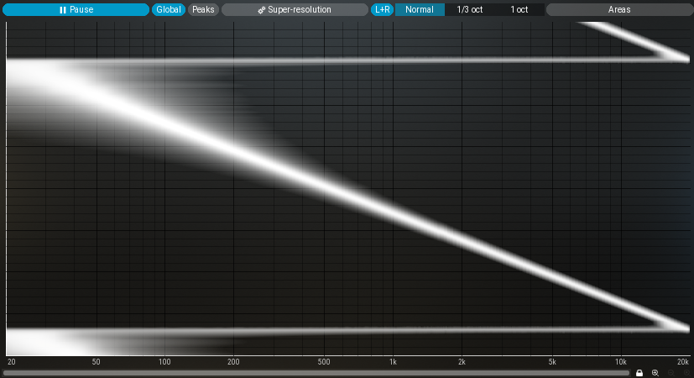
Task: Select 1/3 oct smoothing mode
Action: (x=470, y=9)
